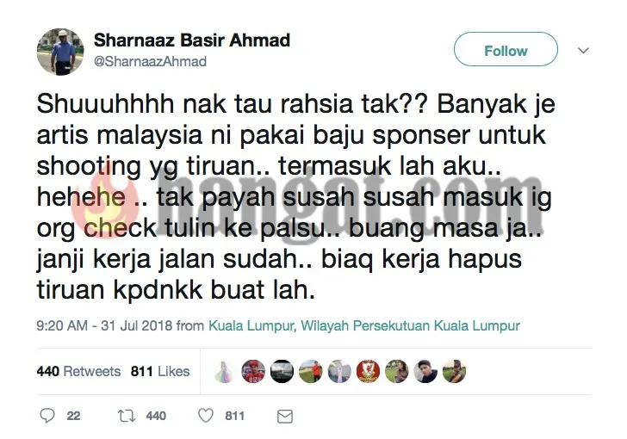
Task: Open the last liker avatar in the row
Action: click(x=455, y=372)
